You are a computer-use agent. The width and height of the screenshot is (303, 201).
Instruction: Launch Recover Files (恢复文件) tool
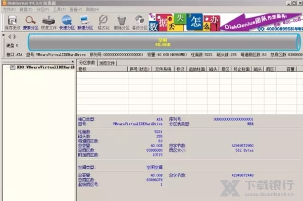(x=48, y=23)
